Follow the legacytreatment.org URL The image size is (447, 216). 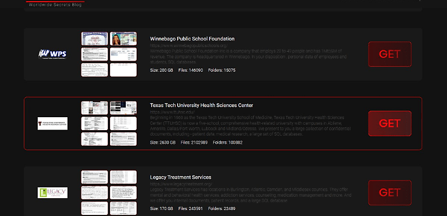tap(181, 184)
